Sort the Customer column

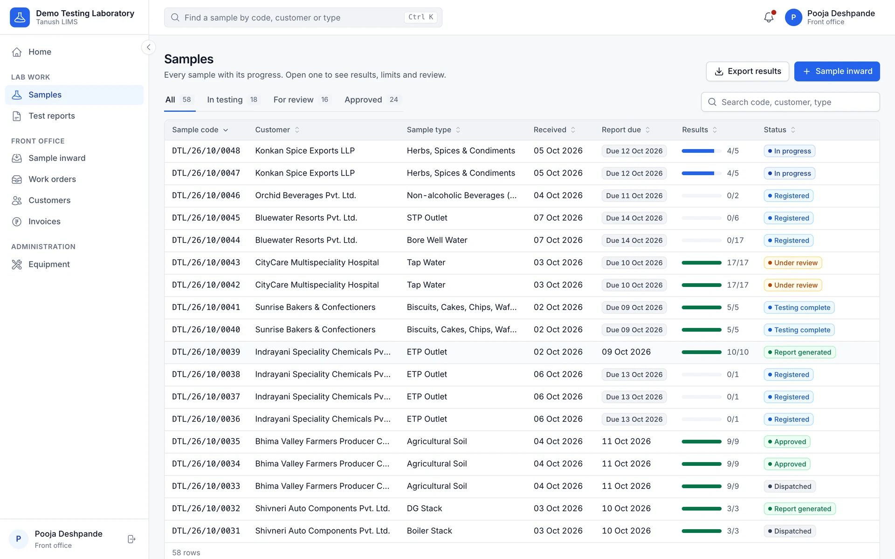[x=297, y=130]
